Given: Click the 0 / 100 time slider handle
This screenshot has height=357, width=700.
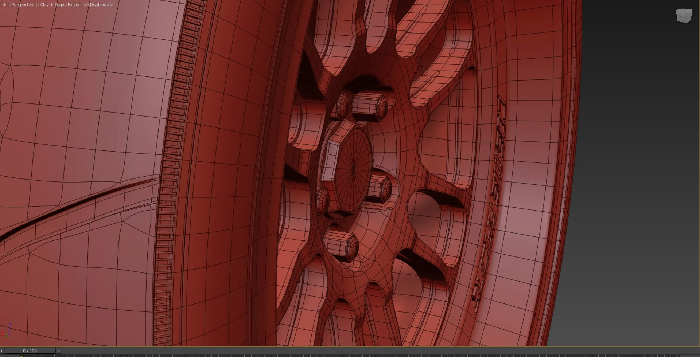Looking at the screenshot, I should 30,351.
